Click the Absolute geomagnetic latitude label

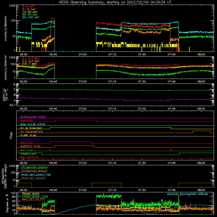pyautogui.click(x=187, y=194)
